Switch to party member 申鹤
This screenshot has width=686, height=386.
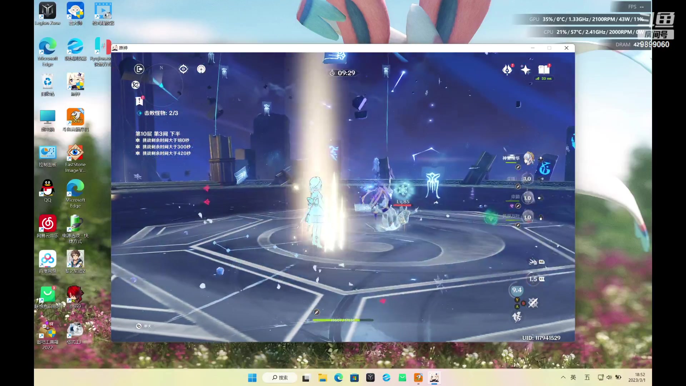coord(528,198)
